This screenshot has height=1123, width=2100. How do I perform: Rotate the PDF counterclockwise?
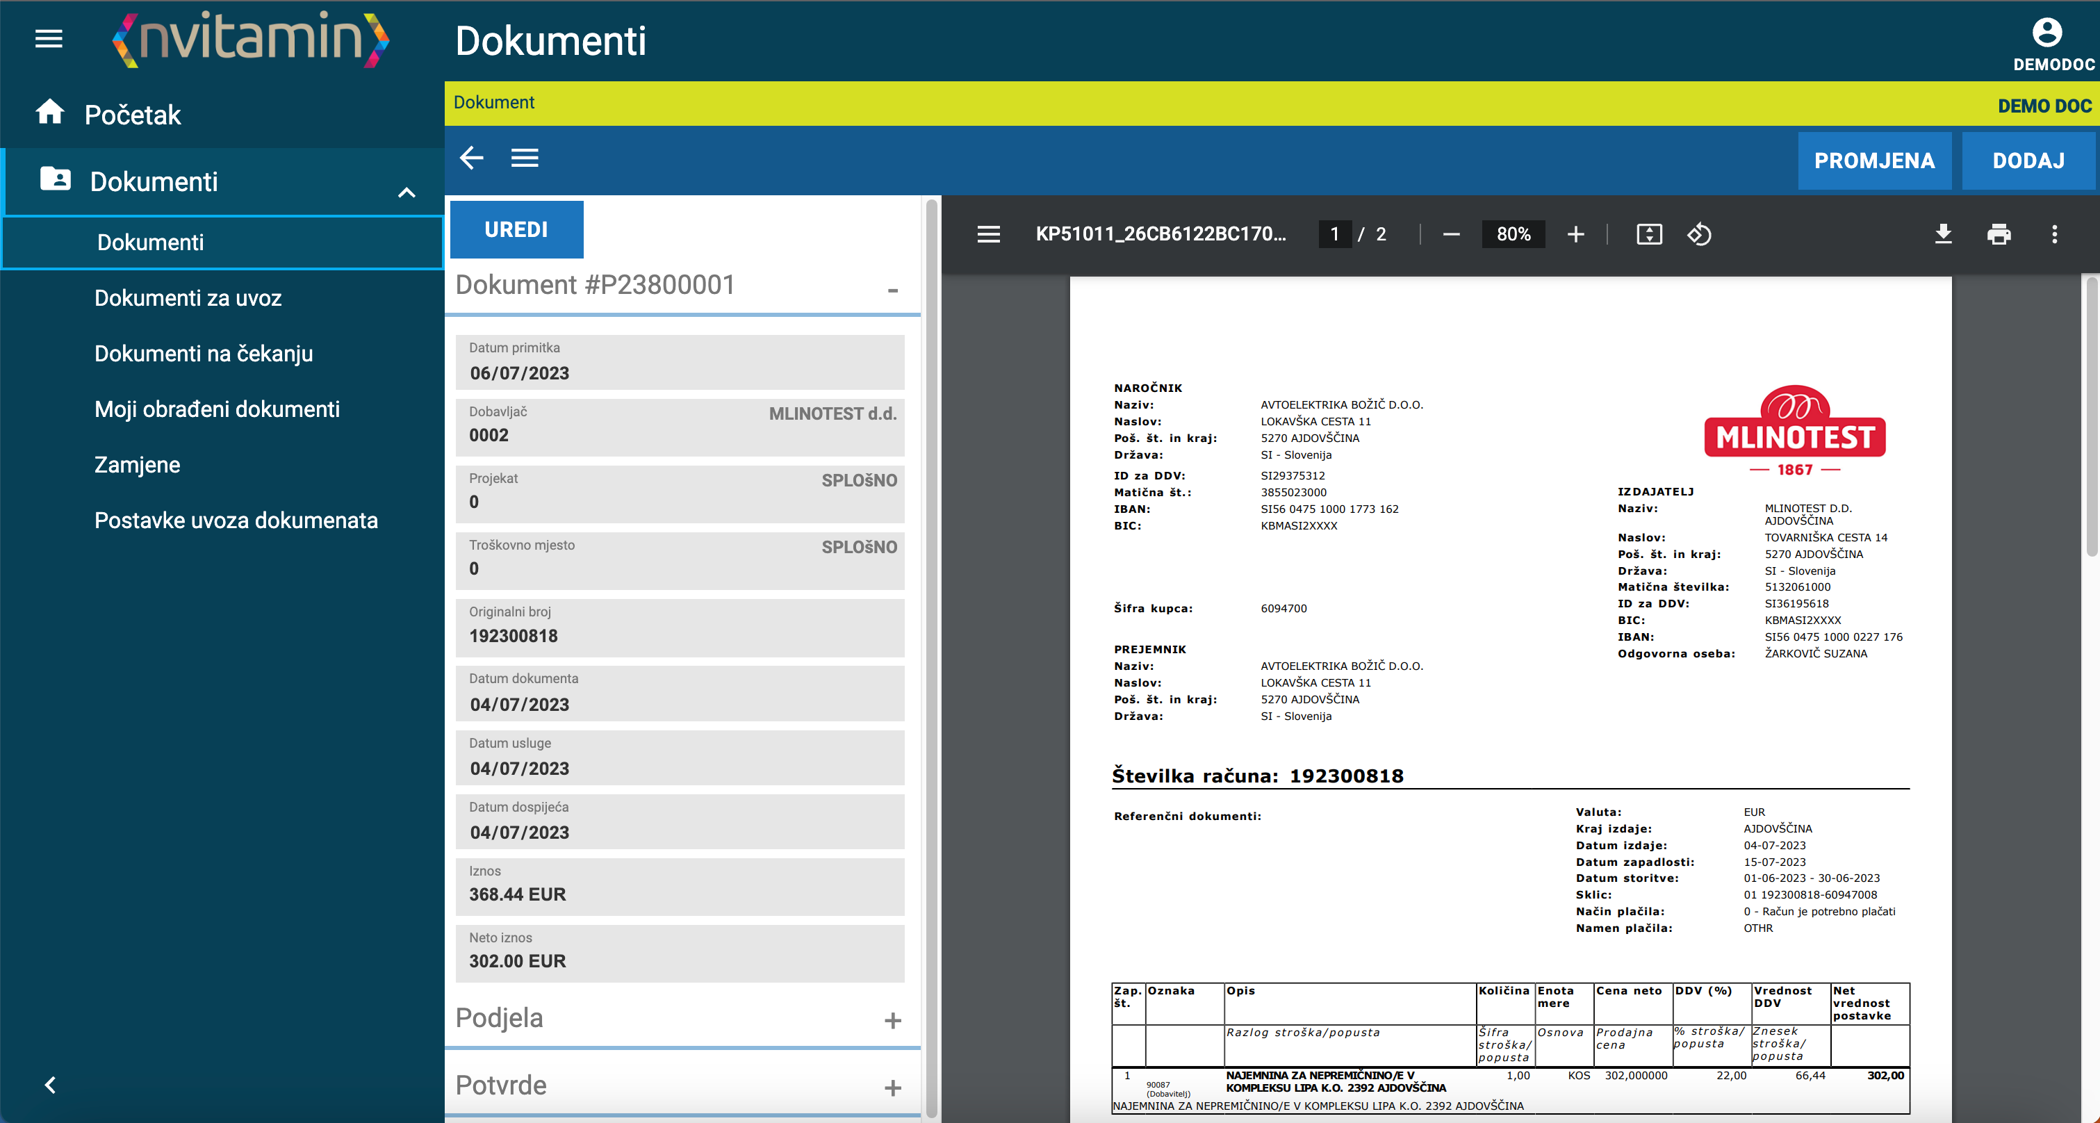[1700, 235]
